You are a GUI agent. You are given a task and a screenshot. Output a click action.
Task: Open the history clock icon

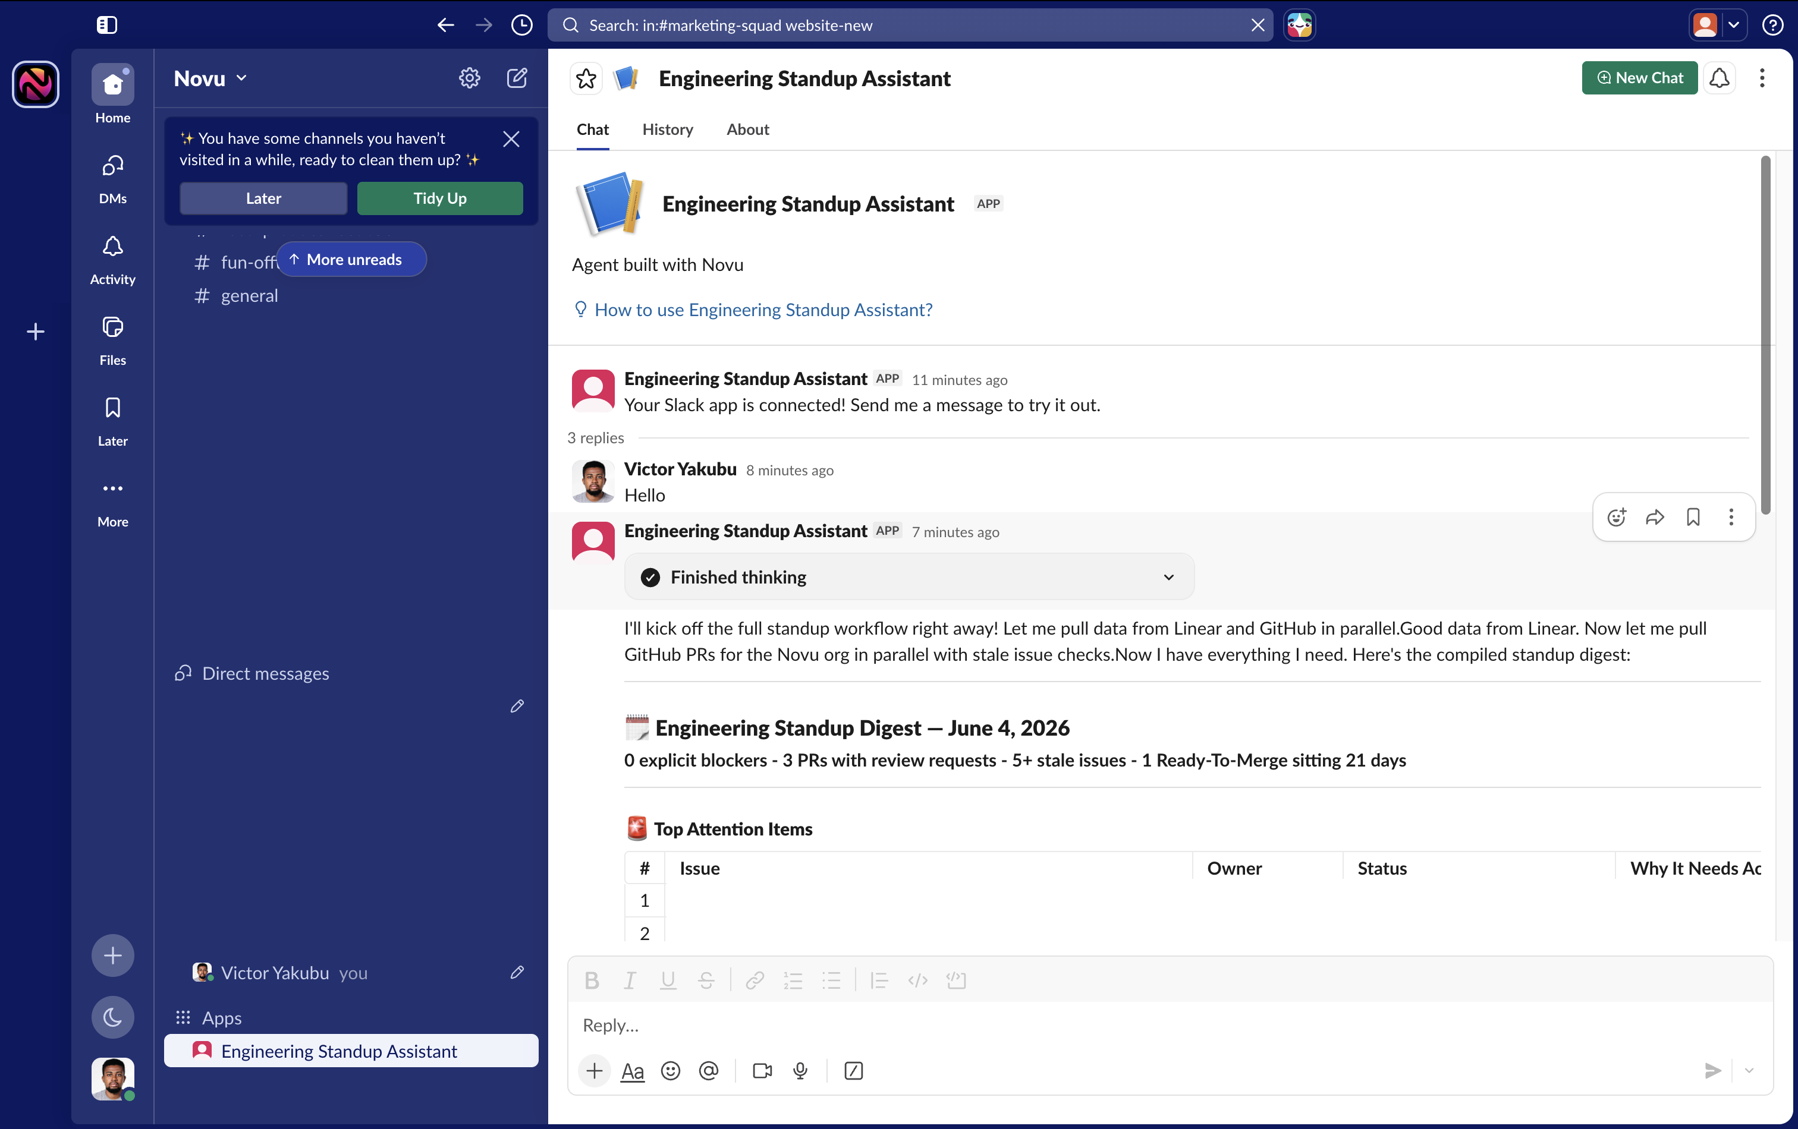coord(522,24)
